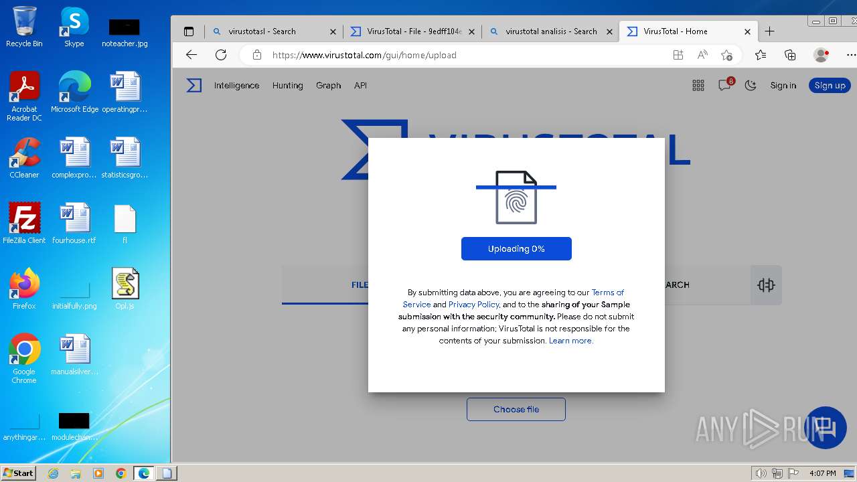
Task: Open Edge profile avatar
Action: [821, 55]
